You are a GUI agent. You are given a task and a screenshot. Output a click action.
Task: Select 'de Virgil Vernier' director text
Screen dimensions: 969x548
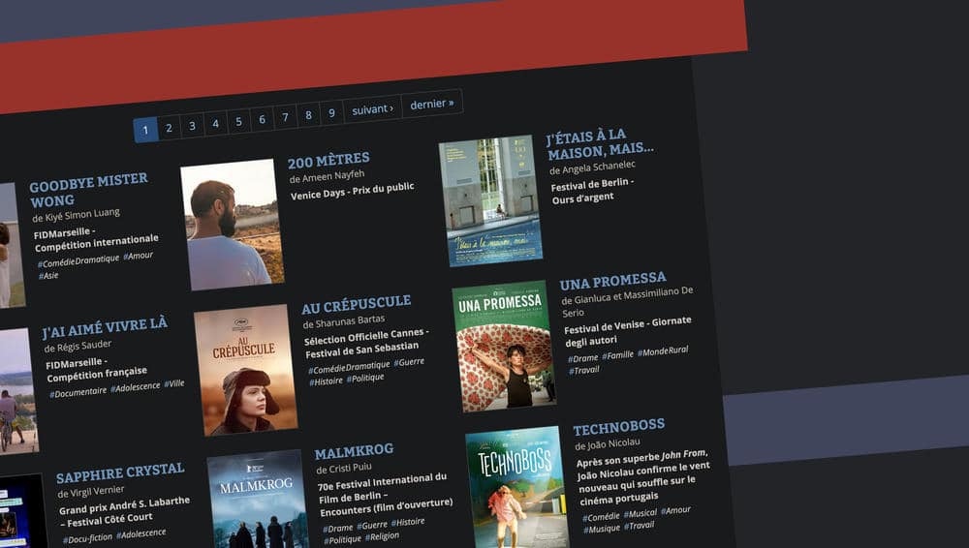(x=91, y=492)
